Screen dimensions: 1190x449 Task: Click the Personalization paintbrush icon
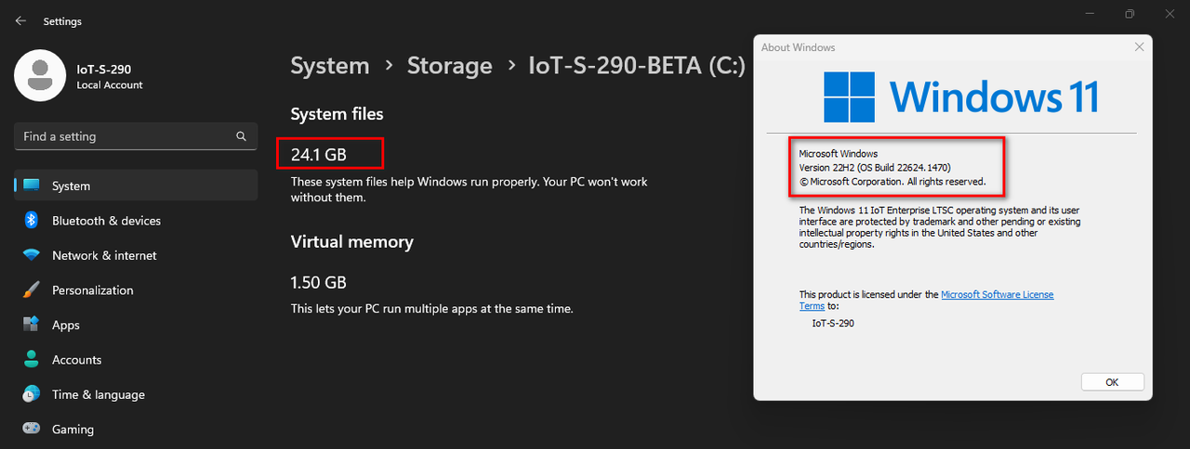pyautogui.click(x=31, y=290)
